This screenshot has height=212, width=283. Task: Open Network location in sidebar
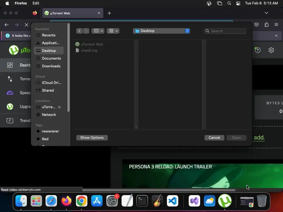48,115
